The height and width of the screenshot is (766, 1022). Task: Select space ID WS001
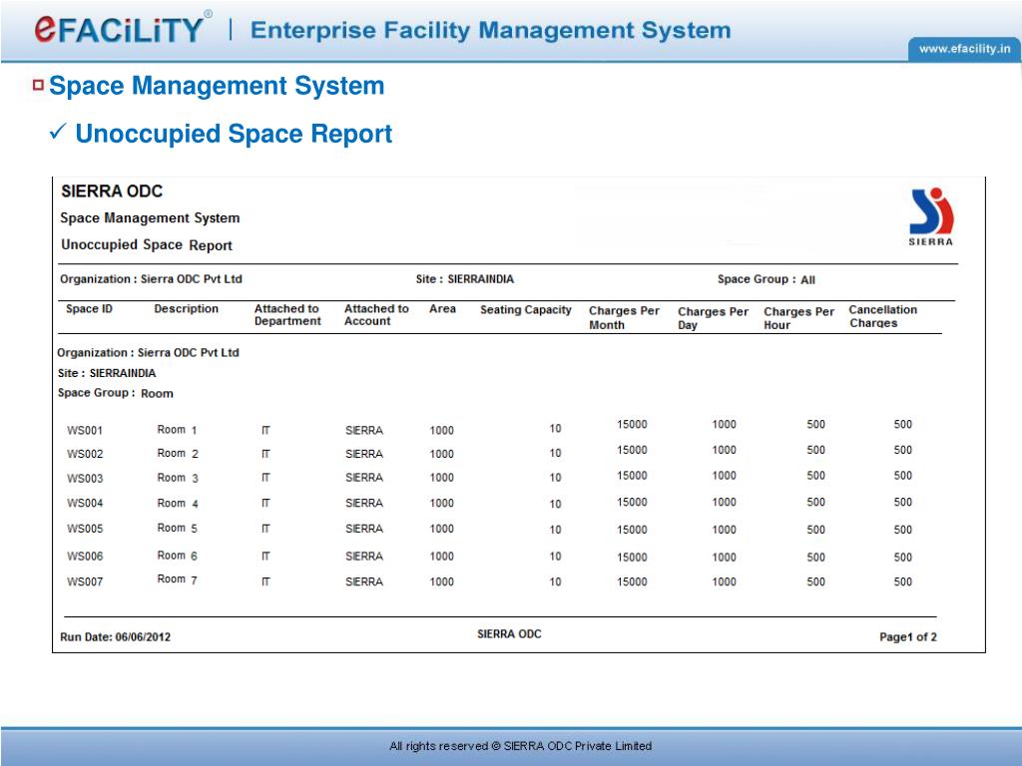pos(85,431)
